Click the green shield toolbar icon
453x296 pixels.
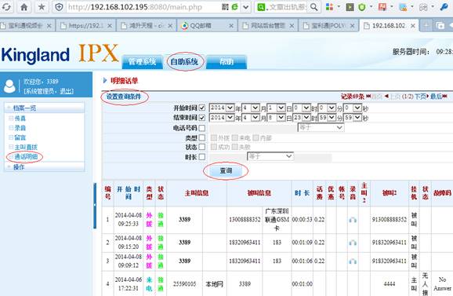click(x=362, y=6)
